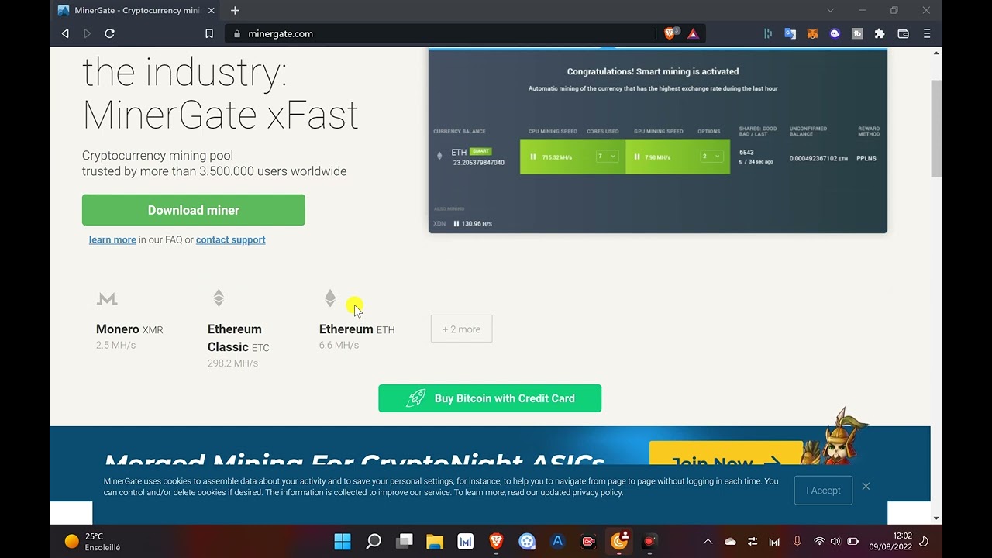This screenshot has height=558, width=992.
Task: Open the Extensions puzzle-piece menu
Action: point(880,33)
